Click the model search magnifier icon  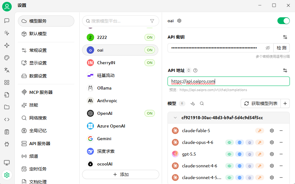(202, 103)
